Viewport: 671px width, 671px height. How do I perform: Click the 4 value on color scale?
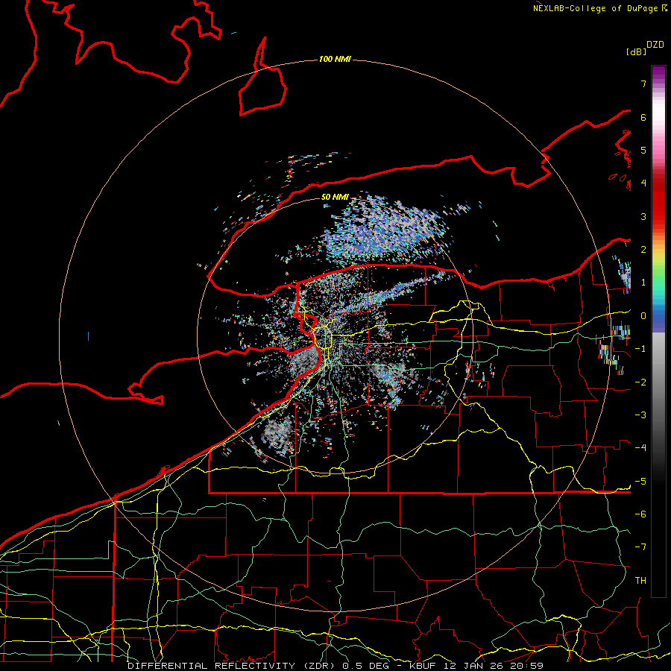click(643, 183)
